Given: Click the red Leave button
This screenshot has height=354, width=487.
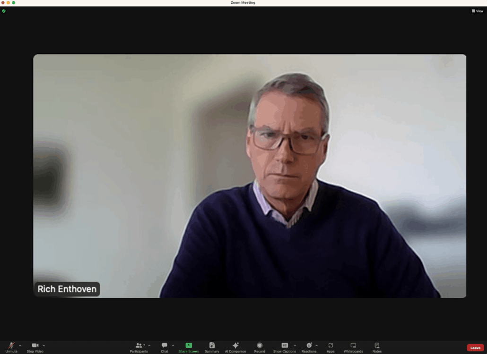Looking at the screenshot, I should tap(475, 348).
